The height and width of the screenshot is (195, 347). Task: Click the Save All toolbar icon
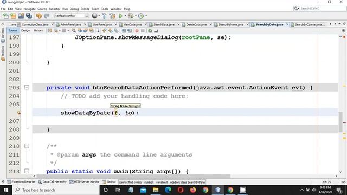(x=29, y=16)
